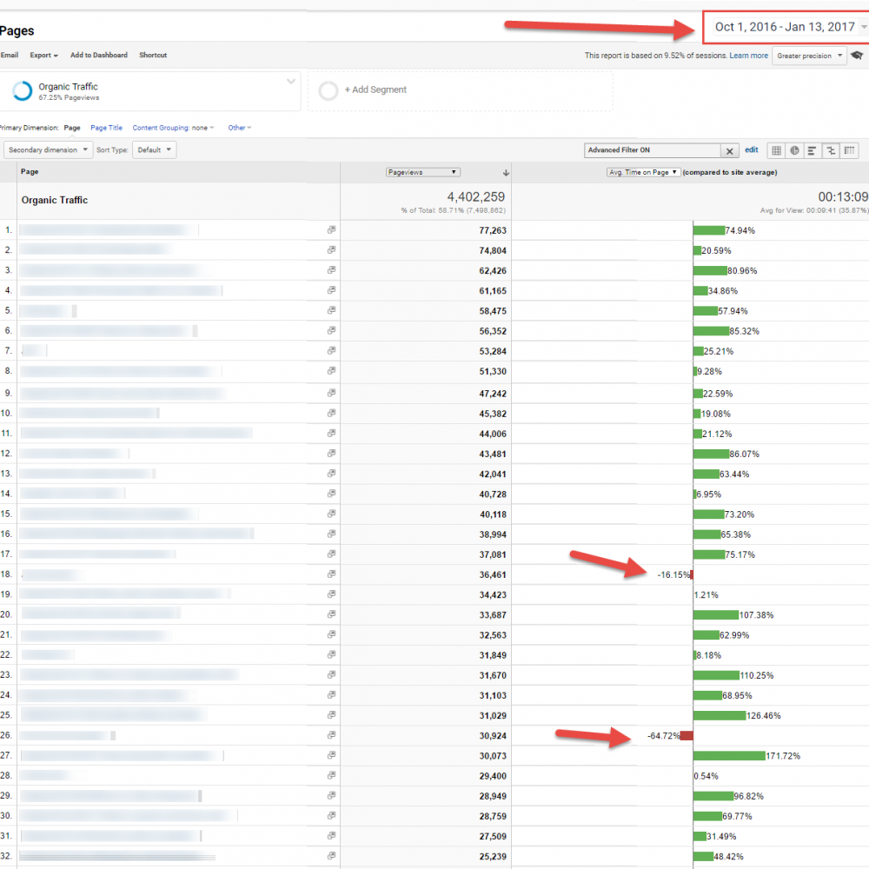
Task: Click the Advanced Filter ON field
Action: pyautogui.click(x=653, y=150)
